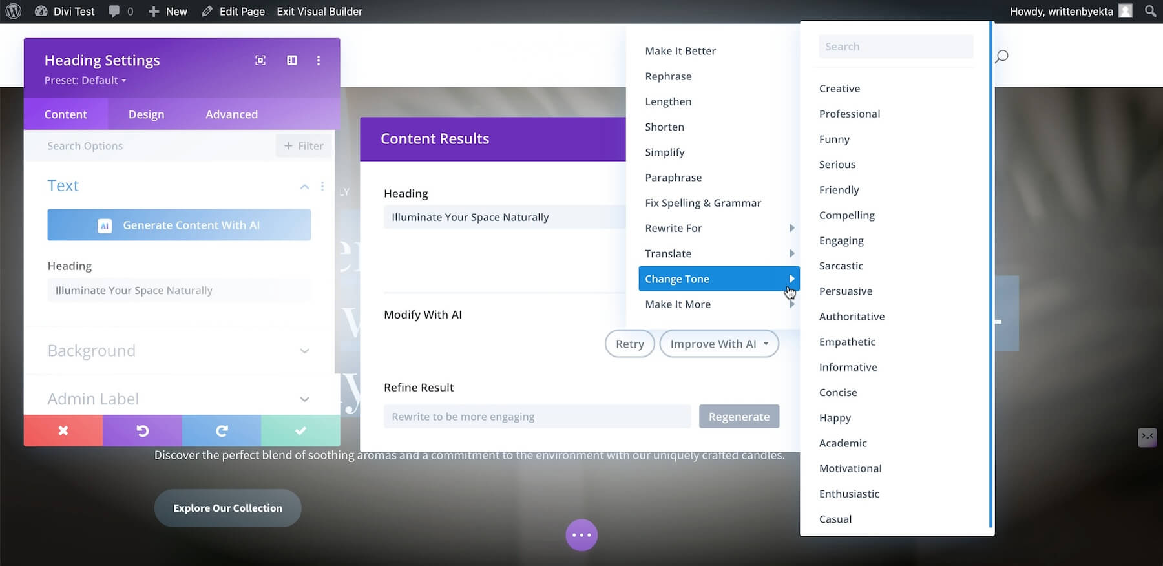The image size is (1163, 566).
Task: Switch to the Design tab
Action: (146, 114)
